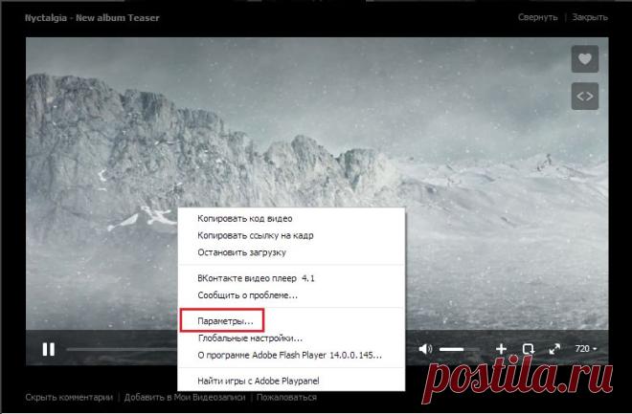This screenshot has width=632, height=414.
Task: Seek on the video progress bar
Action: point(122,349)
